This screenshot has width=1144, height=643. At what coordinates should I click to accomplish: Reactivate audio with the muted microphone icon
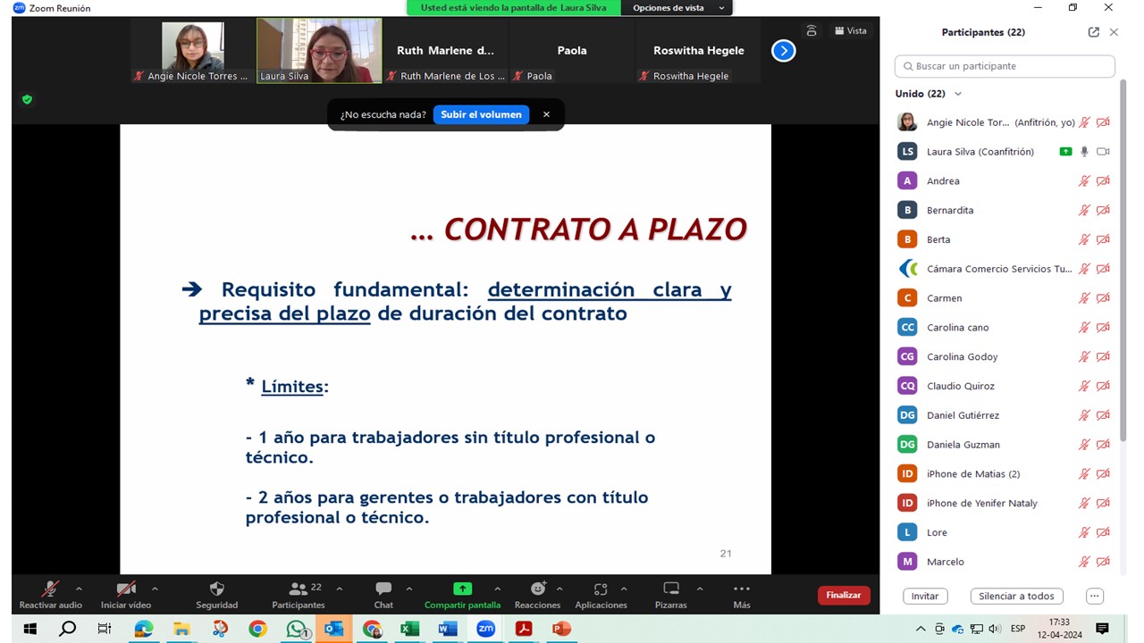tap(51, 589)
